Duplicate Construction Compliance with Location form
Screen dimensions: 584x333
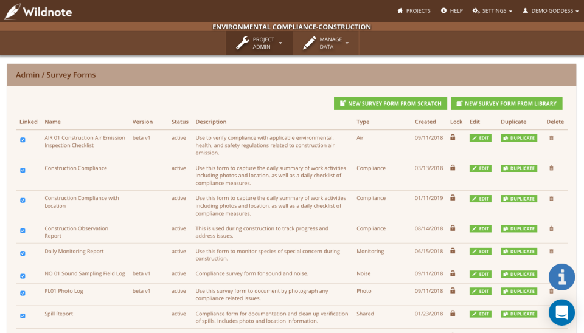(x=519, y=199)
